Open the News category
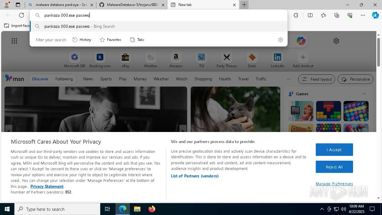 [x=88, y=79]
